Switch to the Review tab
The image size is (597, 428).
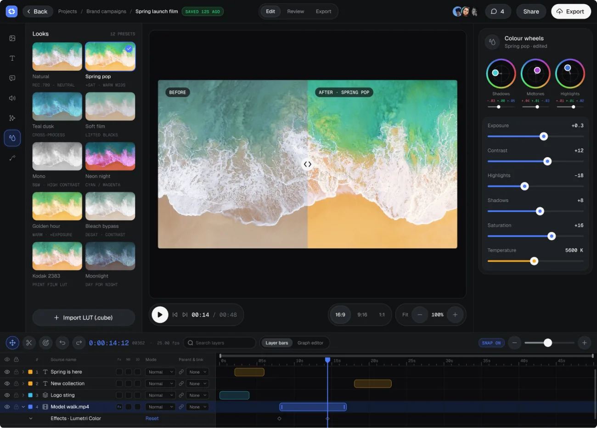[296, 11]
